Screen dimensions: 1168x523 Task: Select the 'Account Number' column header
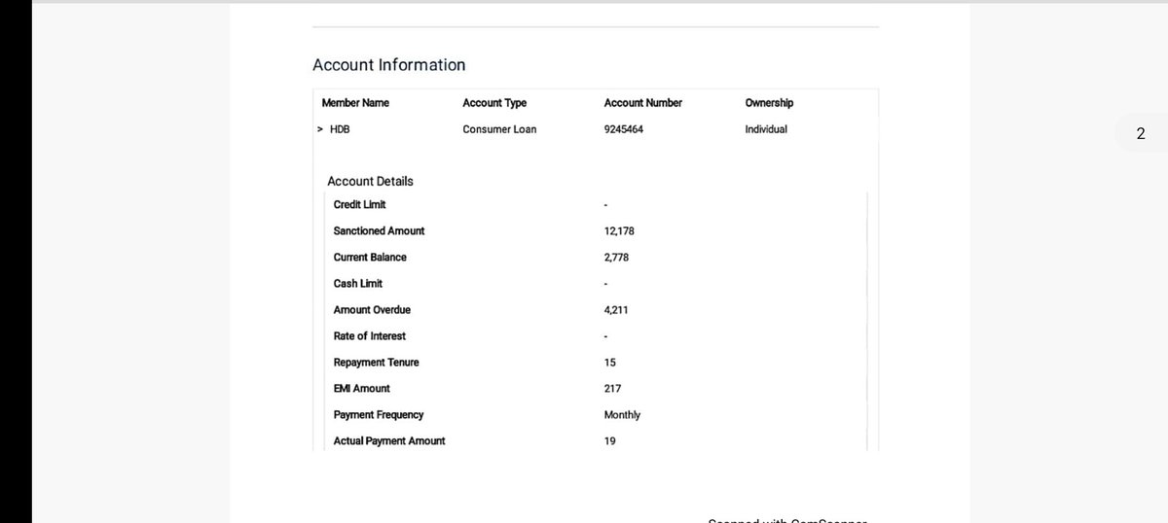pos(642,103)
